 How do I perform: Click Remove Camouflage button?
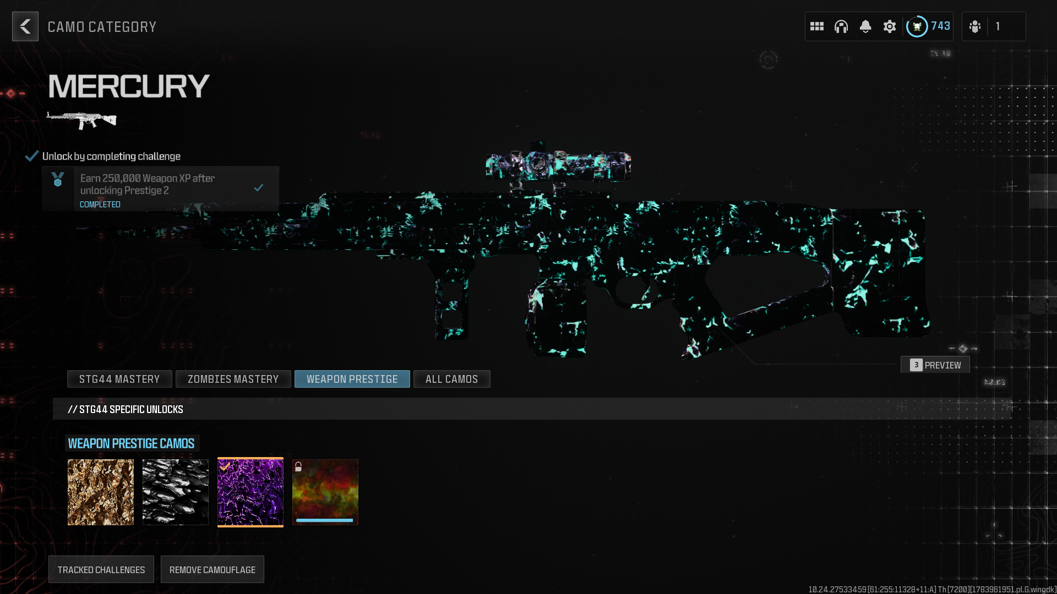pos(213,570)
